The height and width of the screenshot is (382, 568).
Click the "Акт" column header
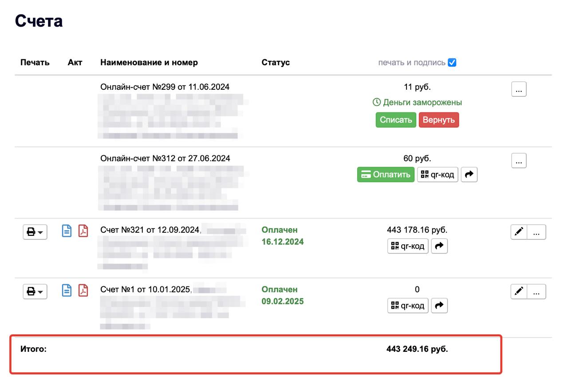click(x=75, y=63)
